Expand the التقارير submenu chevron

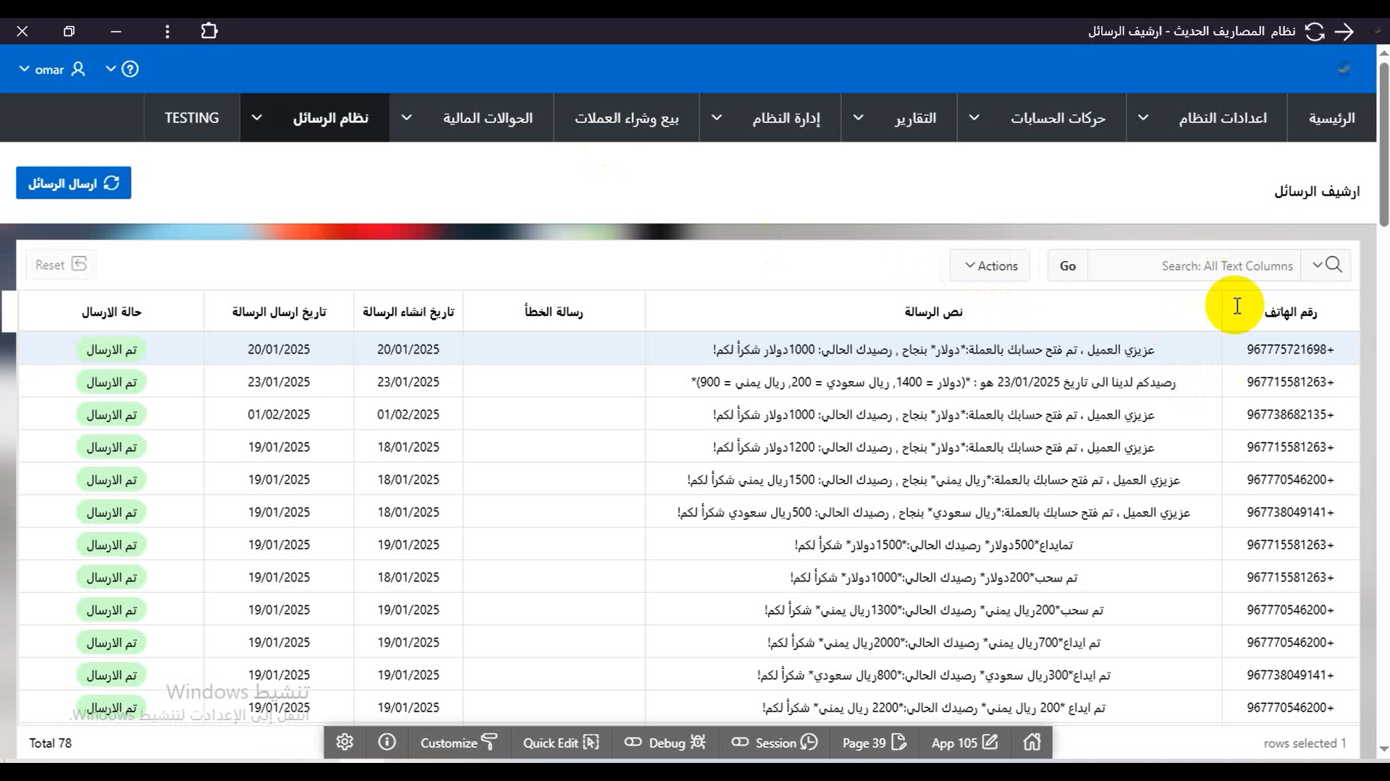[x=858, y=118]
